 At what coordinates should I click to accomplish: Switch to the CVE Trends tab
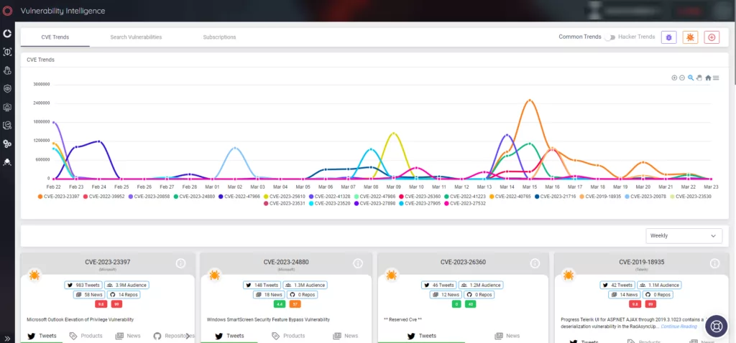tap(55, 37)
